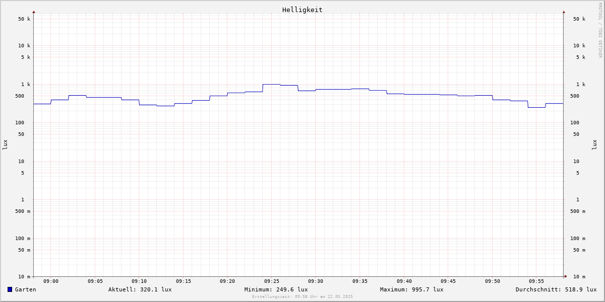
Task: Click the Erstellungszeit timestamp footer text
Action: pos(302,296)
